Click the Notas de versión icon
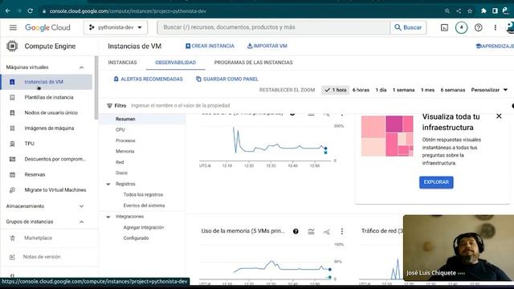 pos(12,257)
